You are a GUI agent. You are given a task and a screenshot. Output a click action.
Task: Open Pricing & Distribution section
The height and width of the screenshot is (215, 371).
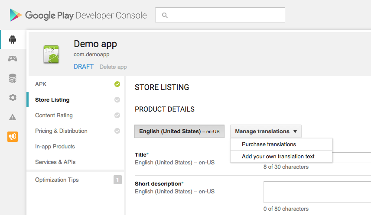click(x=61, y=131)
